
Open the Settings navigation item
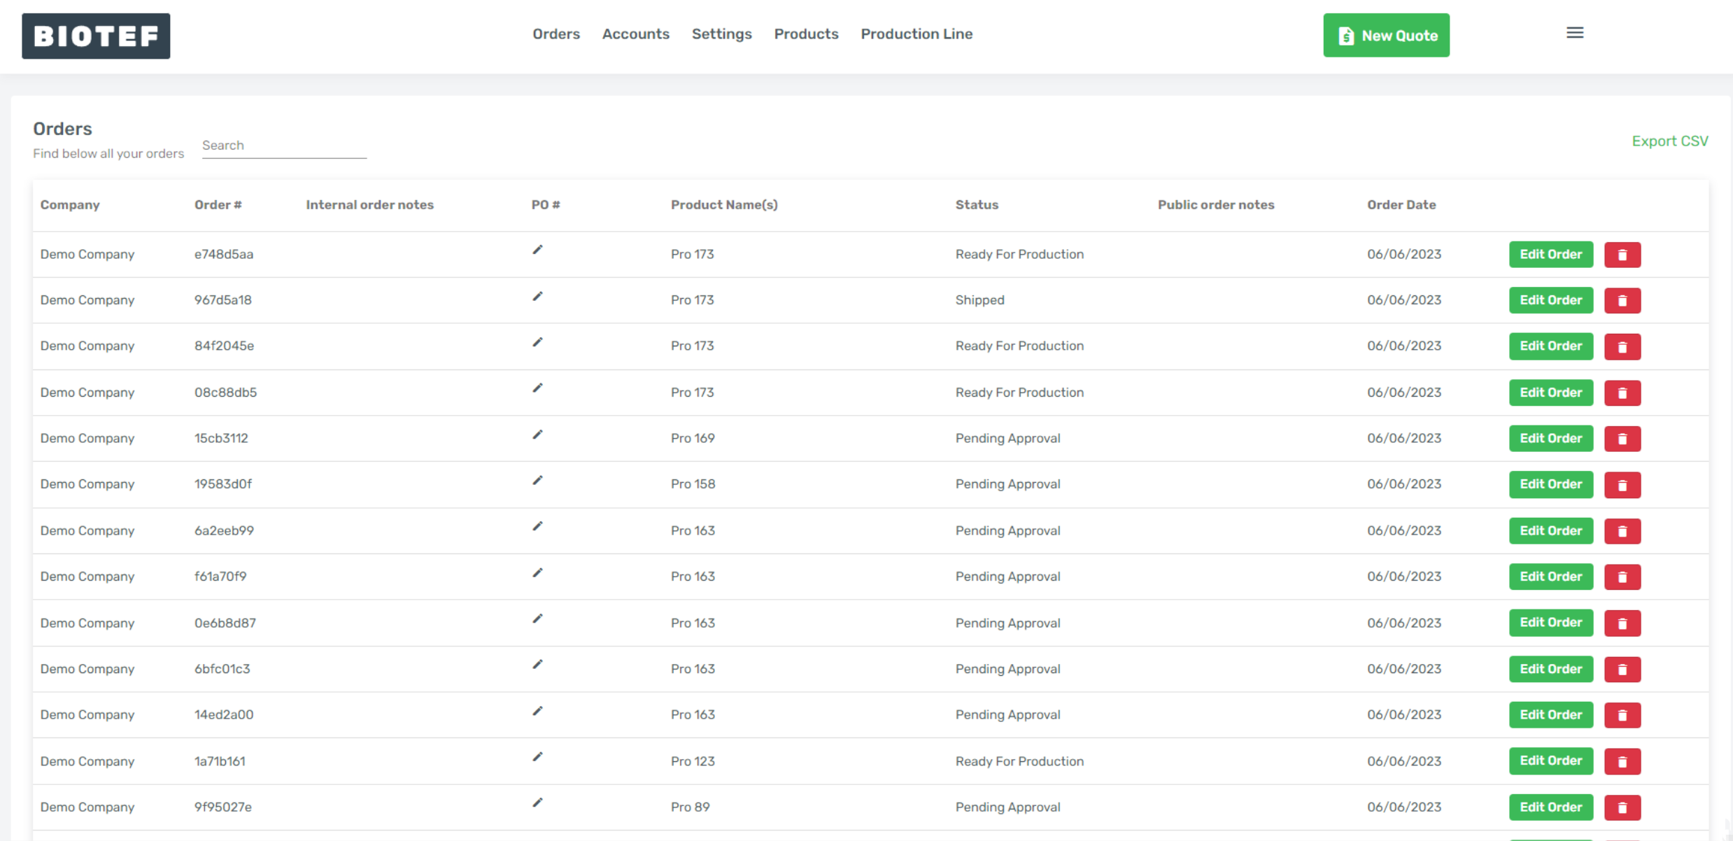pos(721,34)
